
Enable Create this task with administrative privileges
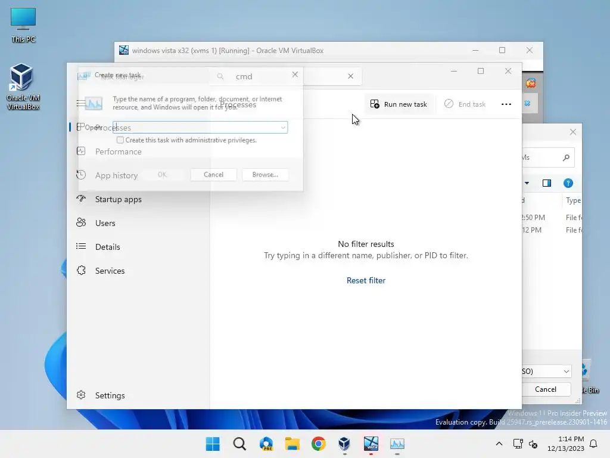click(120, 140)
